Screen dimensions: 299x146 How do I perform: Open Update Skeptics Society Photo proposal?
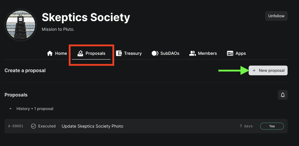pyautogui.click(x=92, y=126)
